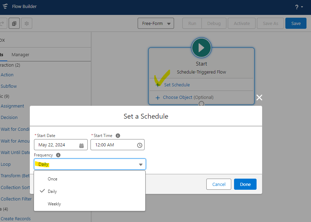Close the Set a Schedule dialog with X

point(259,97)
